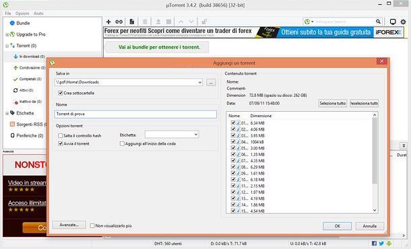Open the File menu

[x=8, y=13]
